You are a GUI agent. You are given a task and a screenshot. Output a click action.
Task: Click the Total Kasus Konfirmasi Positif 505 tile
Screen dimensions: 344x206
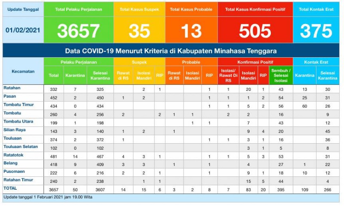[x=255, y=22]
